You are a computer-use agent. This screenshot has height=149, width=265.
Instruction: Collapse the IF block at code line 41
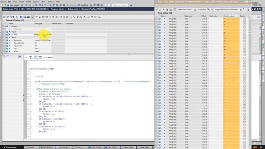click(x=31, y=127)
